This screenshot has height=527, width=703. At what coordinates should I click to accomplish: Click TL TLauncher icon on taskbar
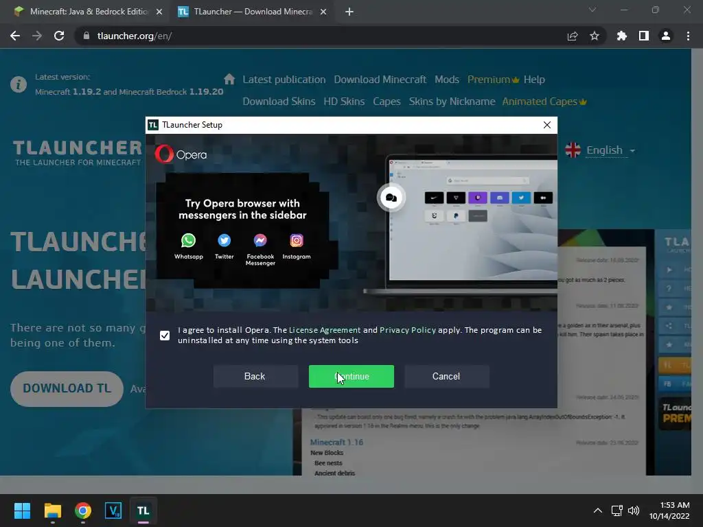[143, 511]
